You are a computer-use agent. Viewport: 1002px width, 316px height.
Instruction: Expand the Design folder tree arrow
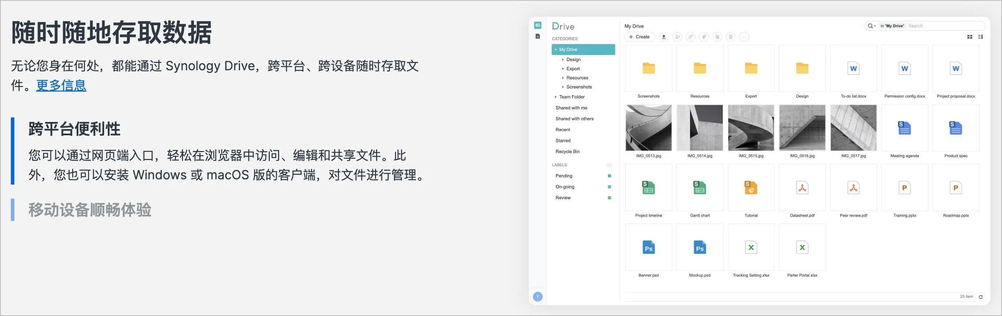point(563,59)
